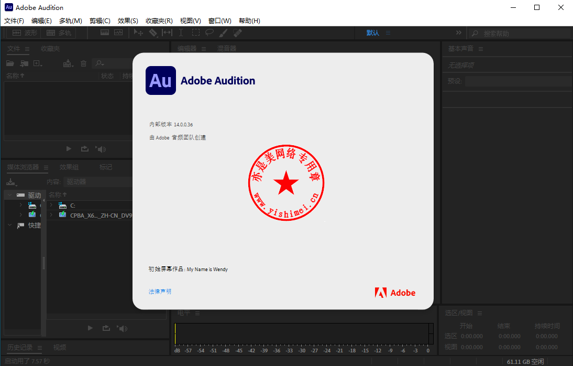
Task: Sort Files panel by 名称 column
Action: pyautogui.click(x=15, y=76)
